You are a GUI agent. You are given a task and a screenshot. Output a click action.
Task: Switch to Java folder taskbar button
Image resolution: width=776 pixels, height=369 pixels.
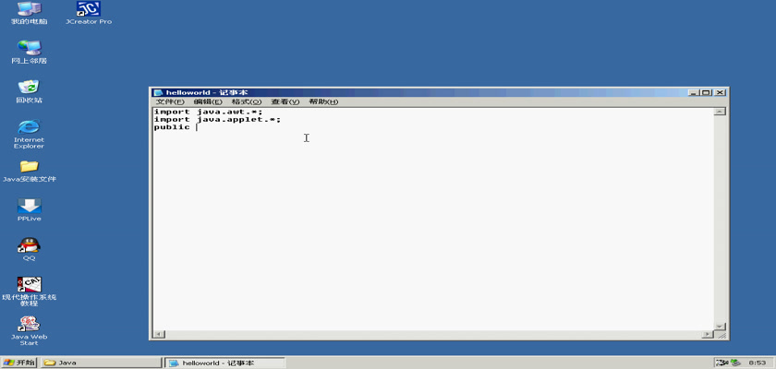pos(101,363)
